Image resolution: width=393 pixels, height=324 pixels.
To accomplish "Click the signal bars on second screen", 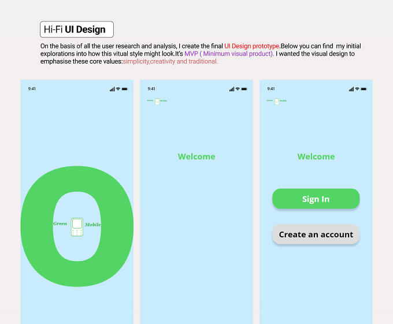I will [232, 89].
